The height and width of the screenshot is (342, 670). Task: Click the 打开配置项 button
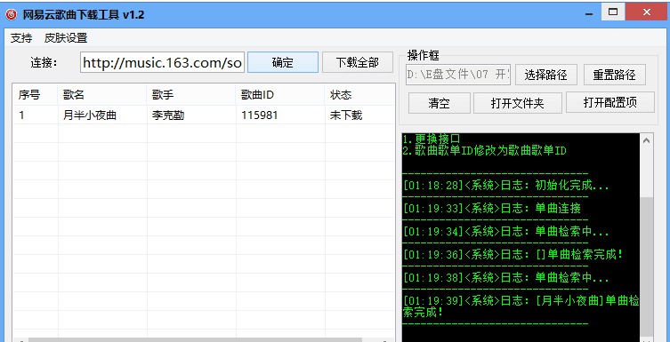610,102
